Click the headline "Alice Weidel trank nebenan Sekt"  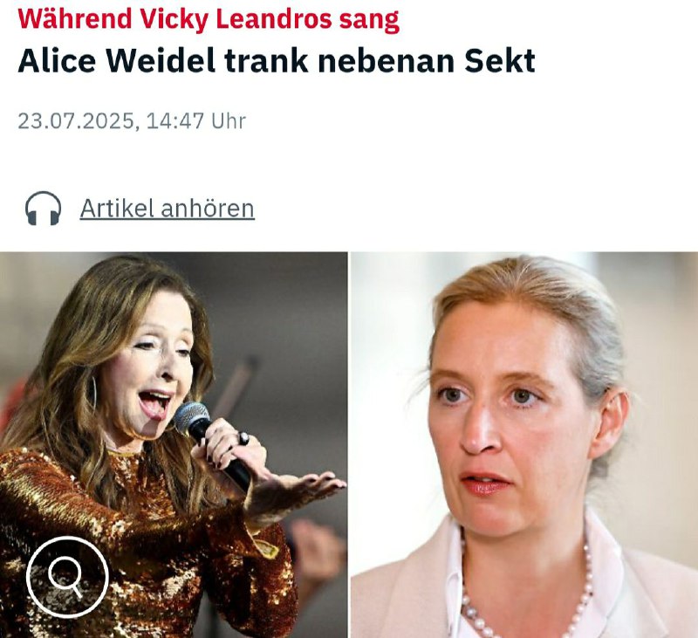point(277,60)
